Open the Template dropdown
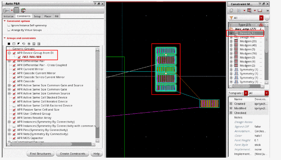The height and width of the screenshot is (160, 281). tap(246, 93)
